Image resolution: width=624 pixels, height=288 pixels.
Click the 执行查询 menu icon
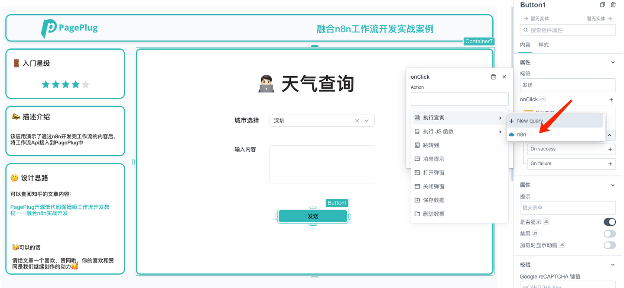pos(417,118)
